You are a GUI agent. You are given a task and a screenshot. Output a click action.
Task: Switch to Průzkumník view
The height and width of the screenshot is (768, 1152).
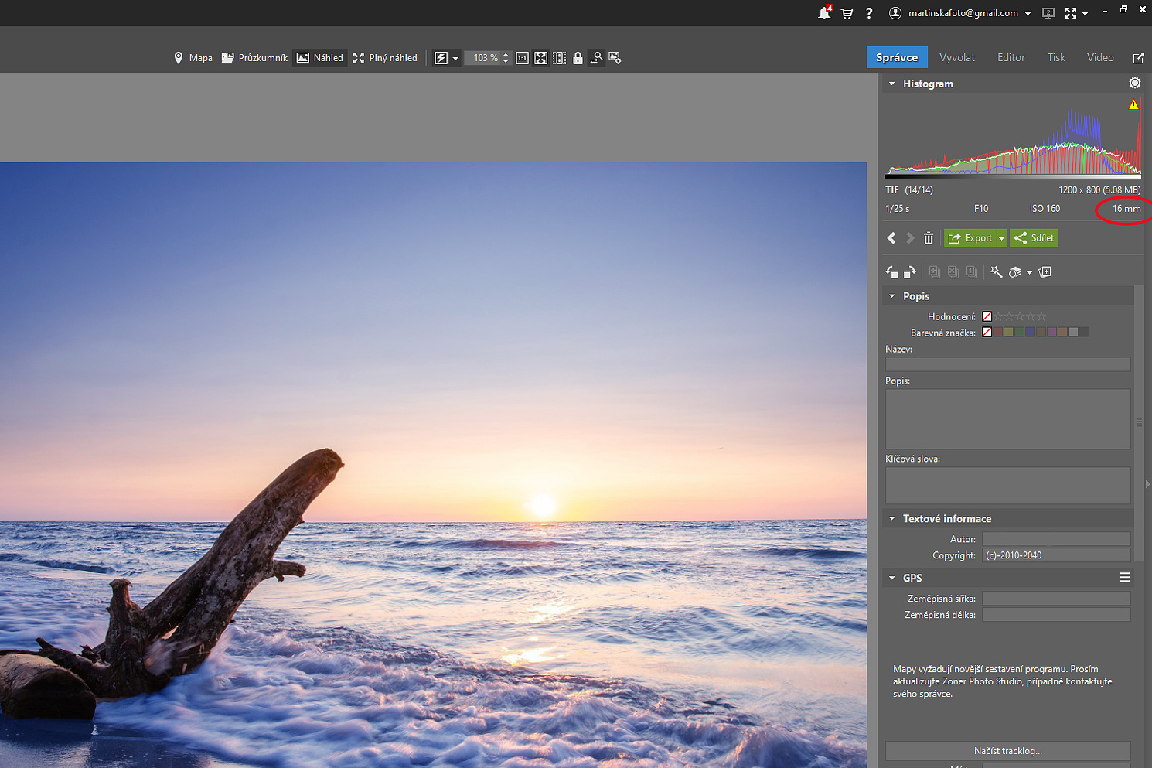click(254, 58)
